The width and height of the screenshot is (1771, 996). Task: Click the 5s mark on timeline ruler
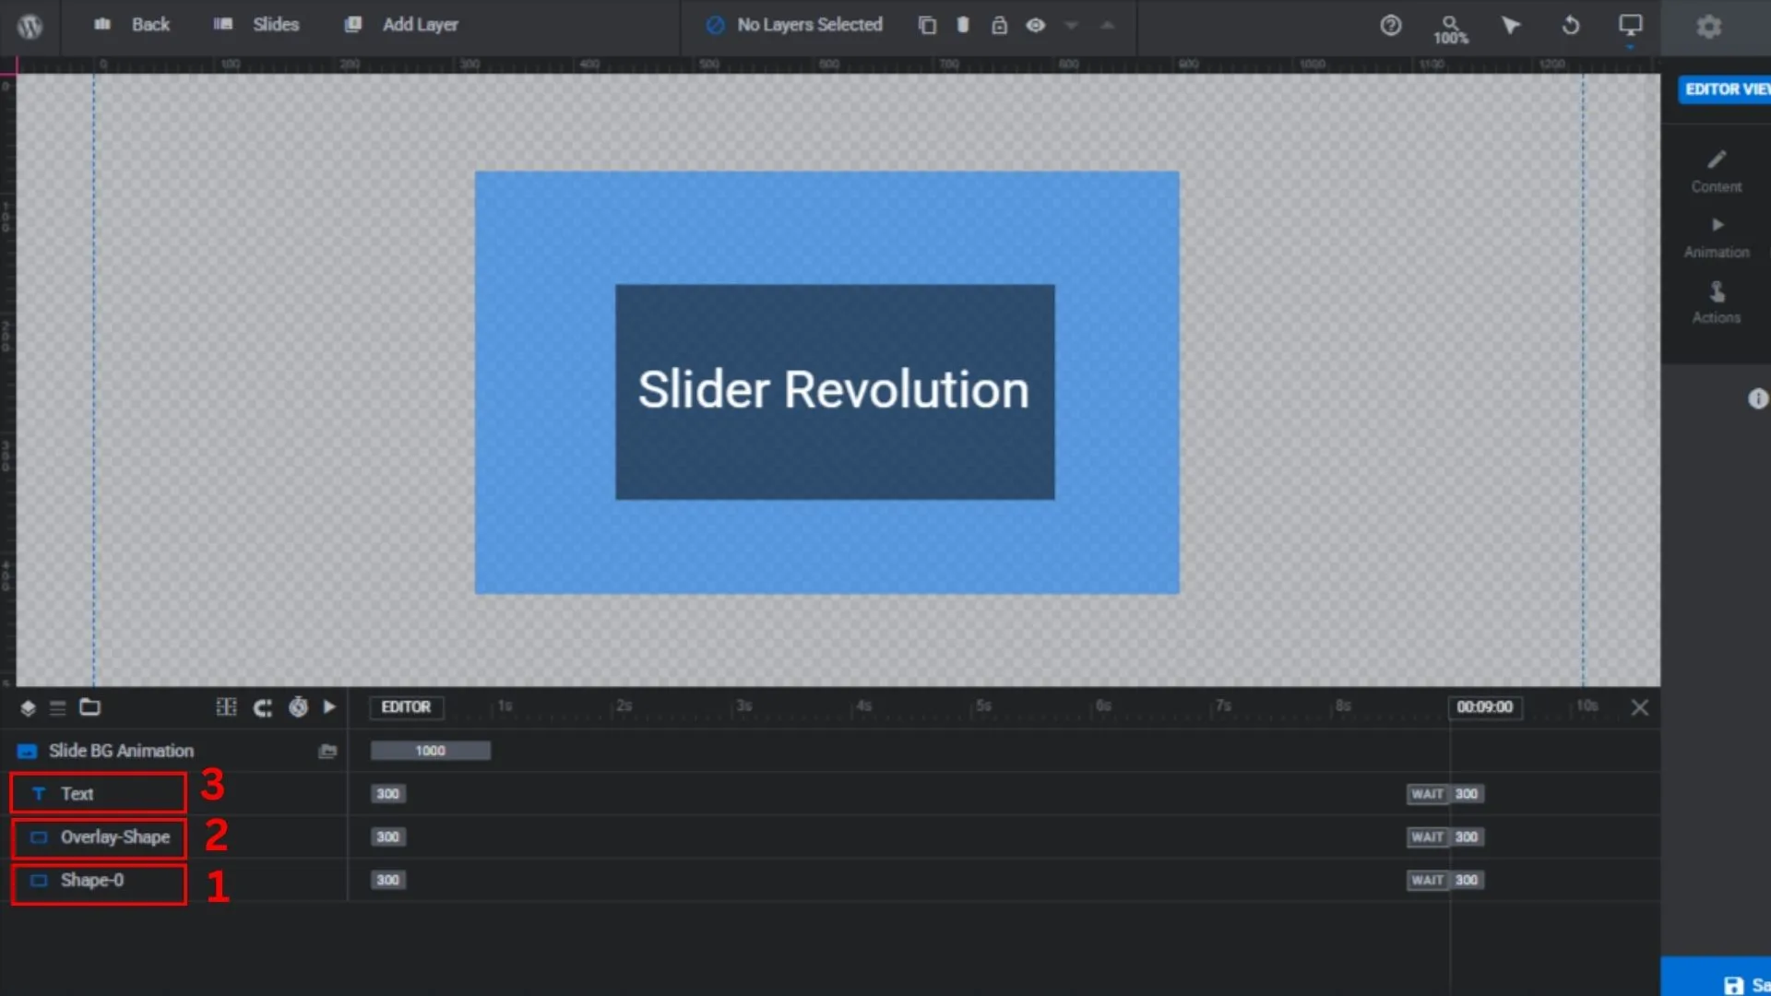point(983,705)
